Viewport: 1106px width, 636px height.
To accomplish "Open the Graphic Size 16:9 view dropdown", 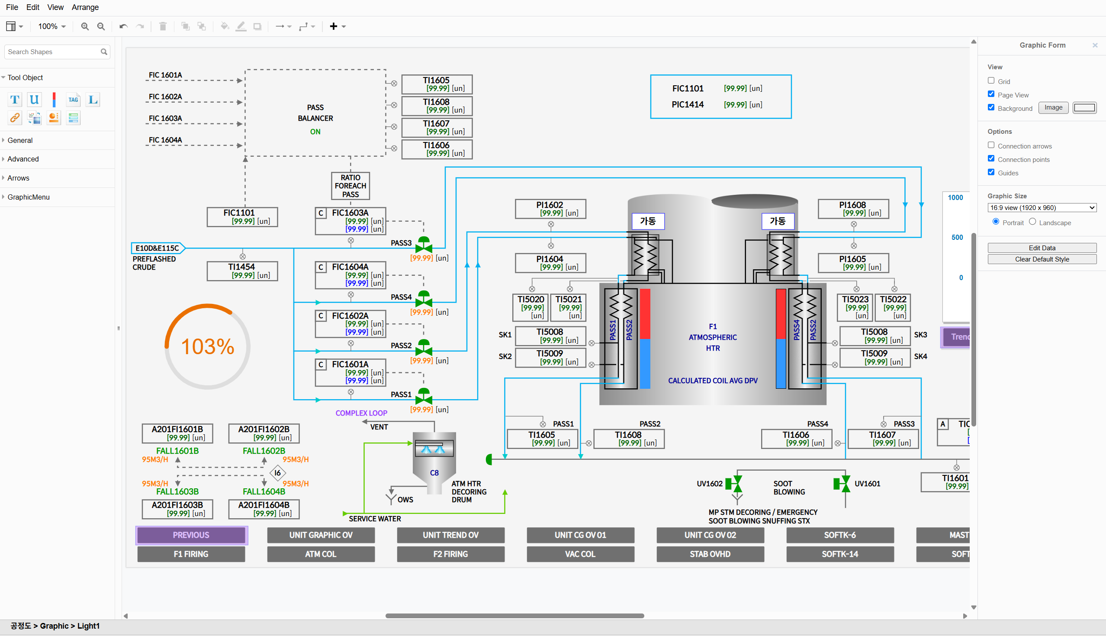I will coord(1042,208).
